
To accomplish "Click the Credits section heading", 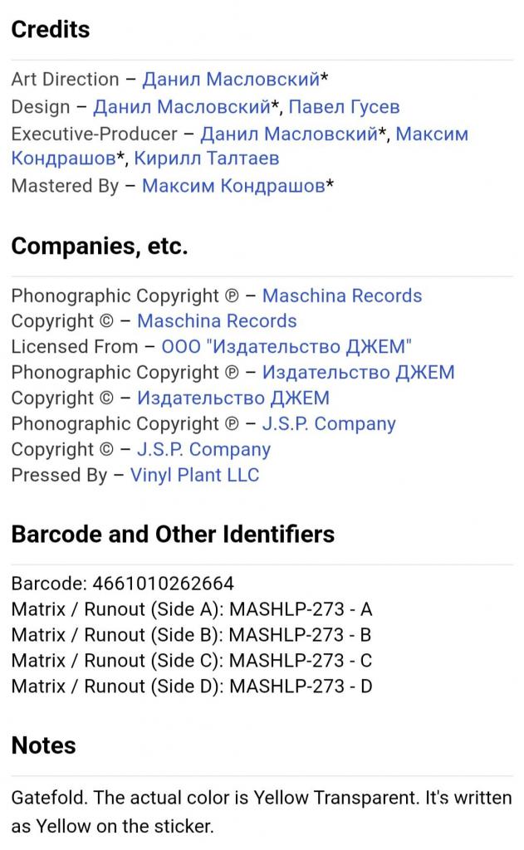I will (51, 30).
